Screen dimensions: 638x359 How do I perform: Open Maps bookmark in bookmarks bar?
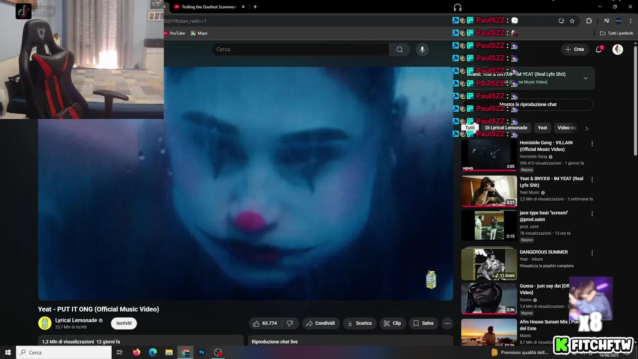pyautogui.click(x=199, y=33)
